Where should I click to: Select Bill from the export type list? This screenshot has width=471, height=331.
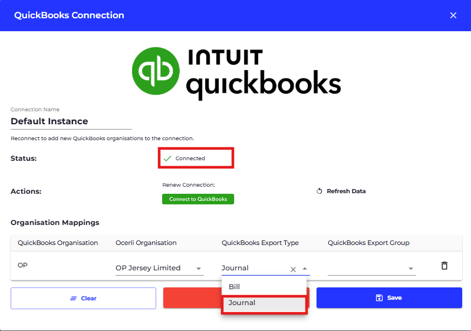pyautogui.click(x=264, y=287)
